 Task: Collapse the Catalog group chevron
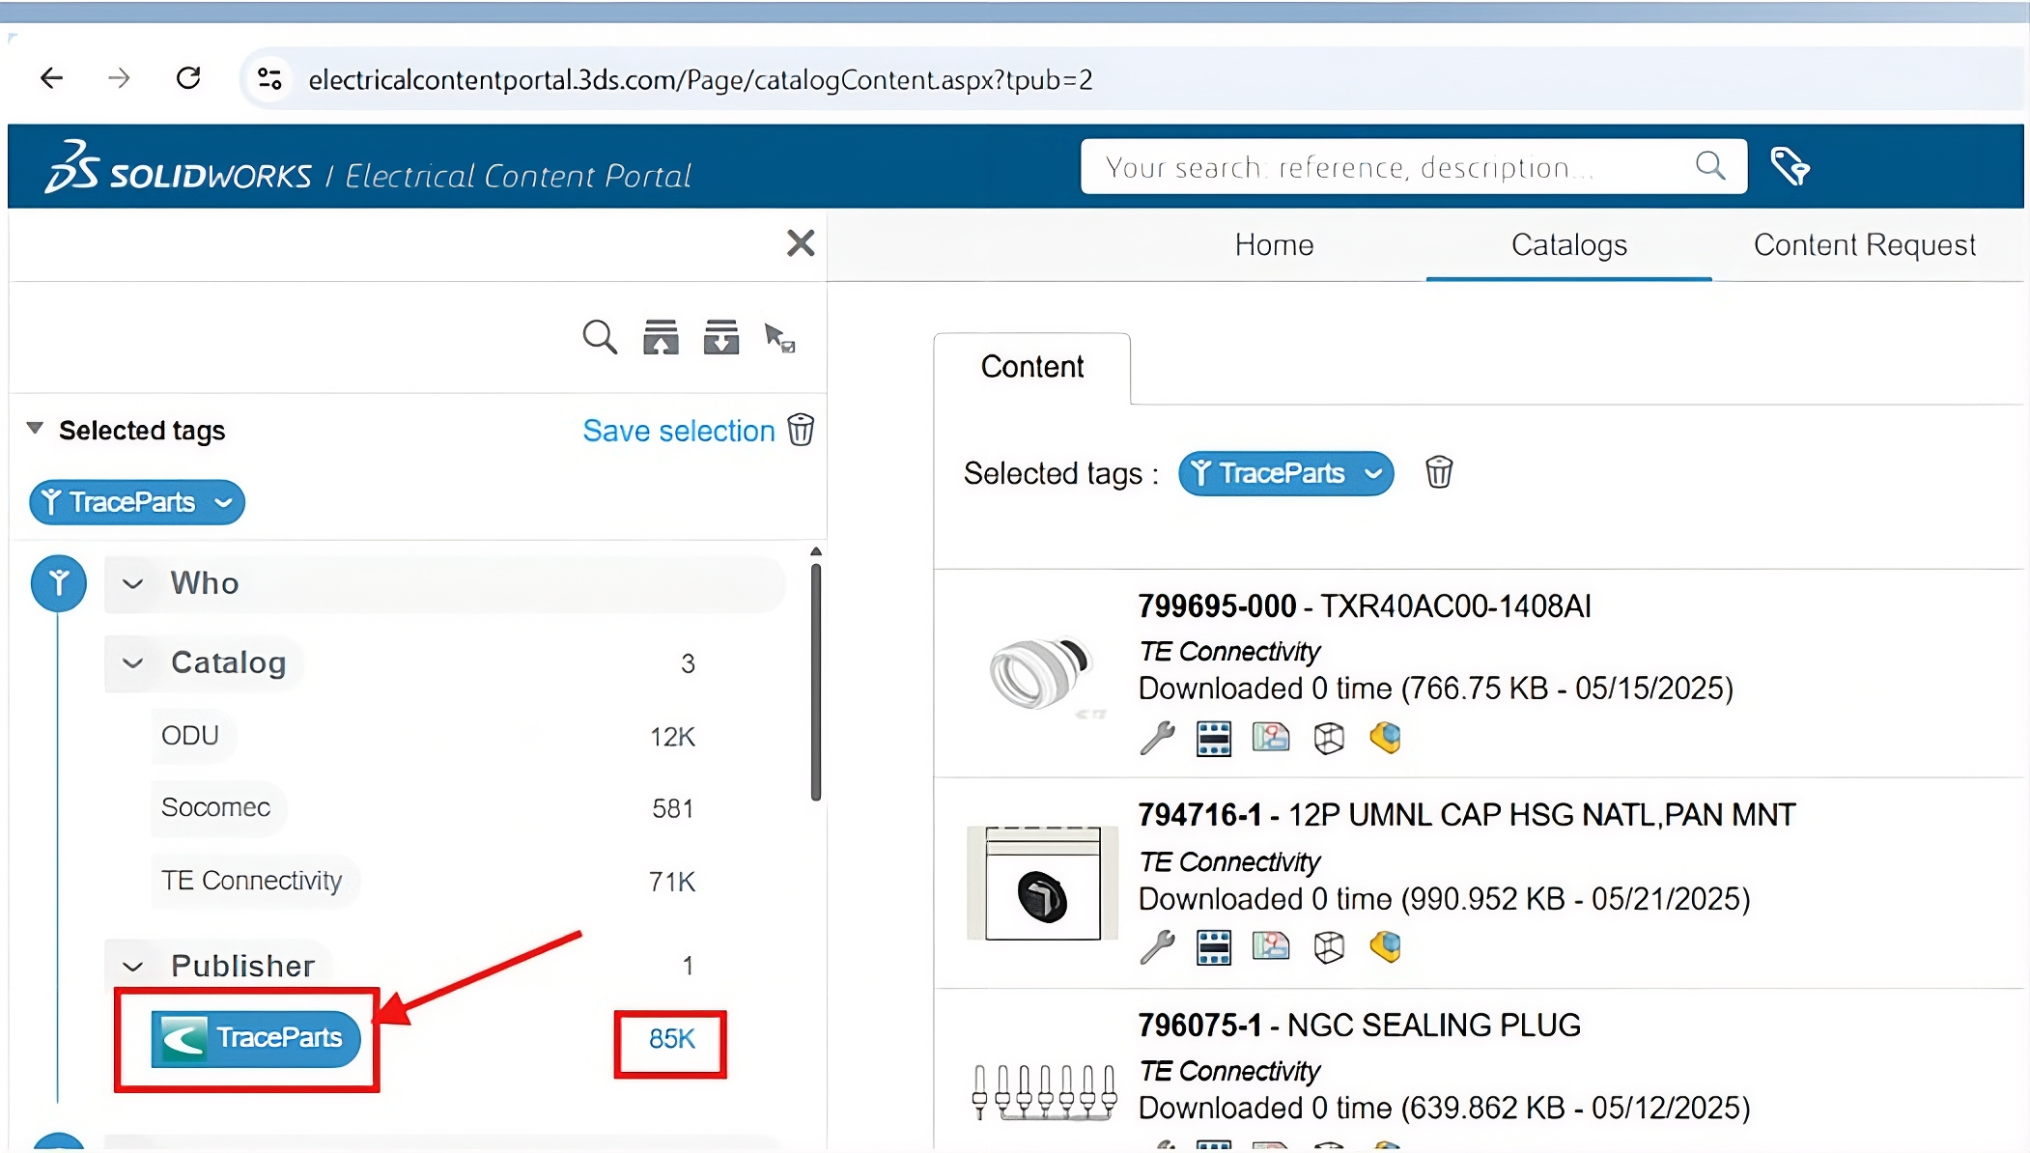coord(133,662)
